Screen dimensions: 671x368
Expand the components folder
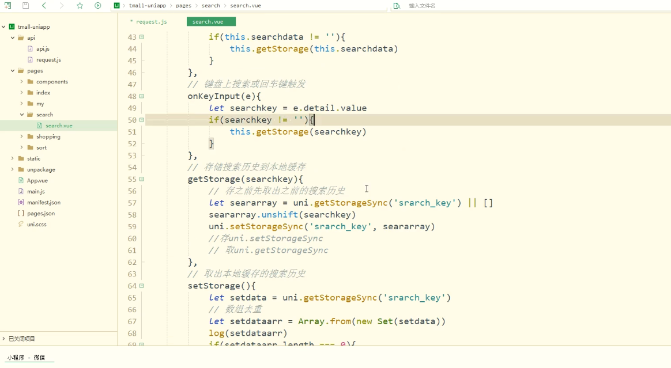point(21,82)
